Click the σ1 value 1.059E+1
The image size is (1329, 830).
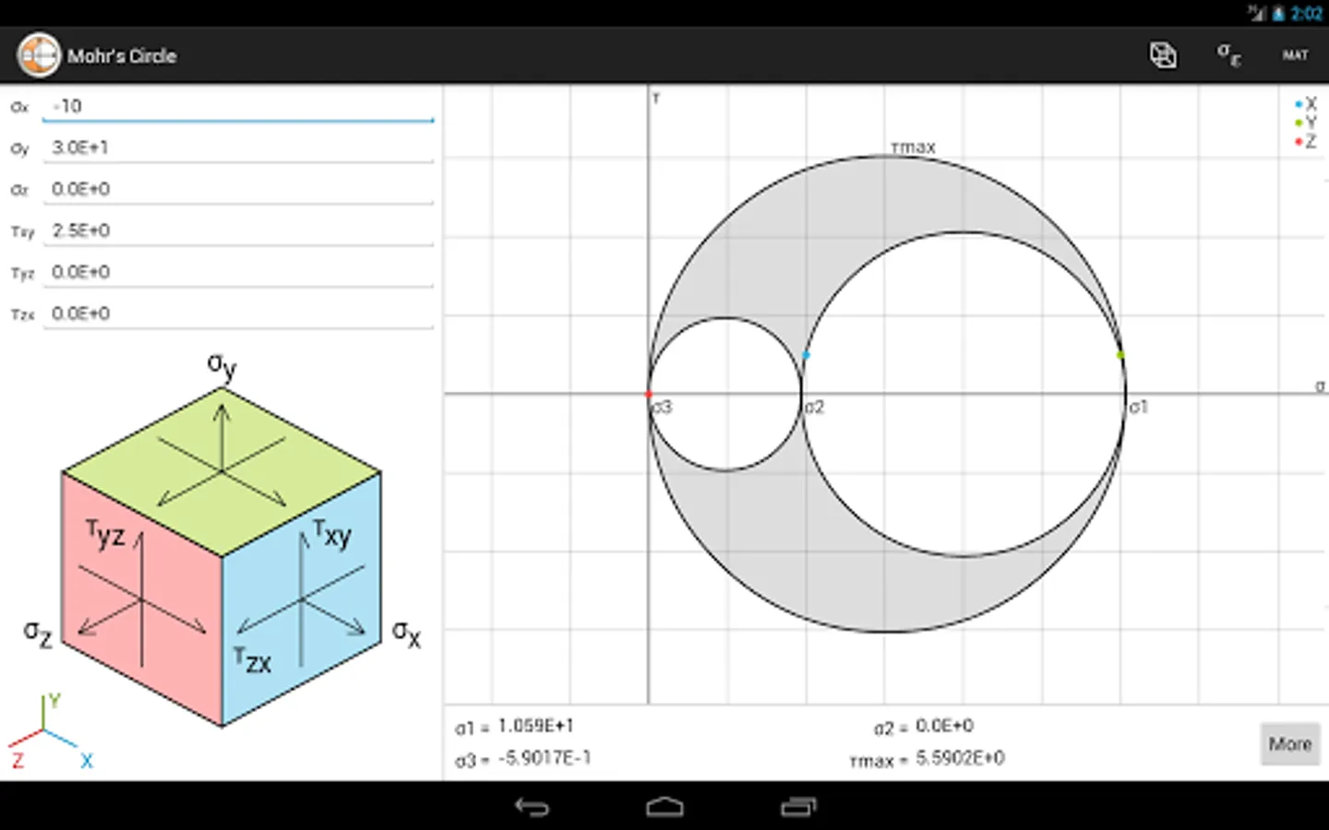pyautogui.click(x=535, y=726)
